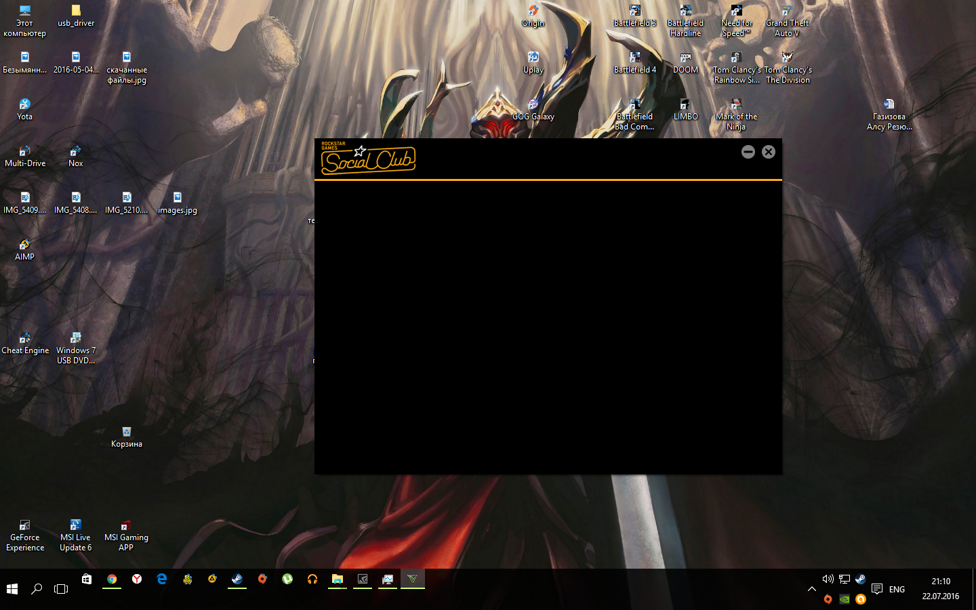Select the GeForce Experience desktop shortcut
Viewport: 976px width, 610px height.
[25, 535]
